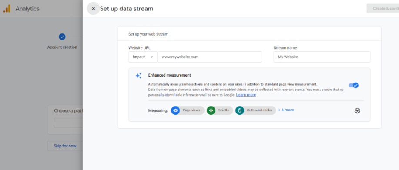Screen dimensions: 399x170
Task: Click the Analytics title text
Action: 27,9
